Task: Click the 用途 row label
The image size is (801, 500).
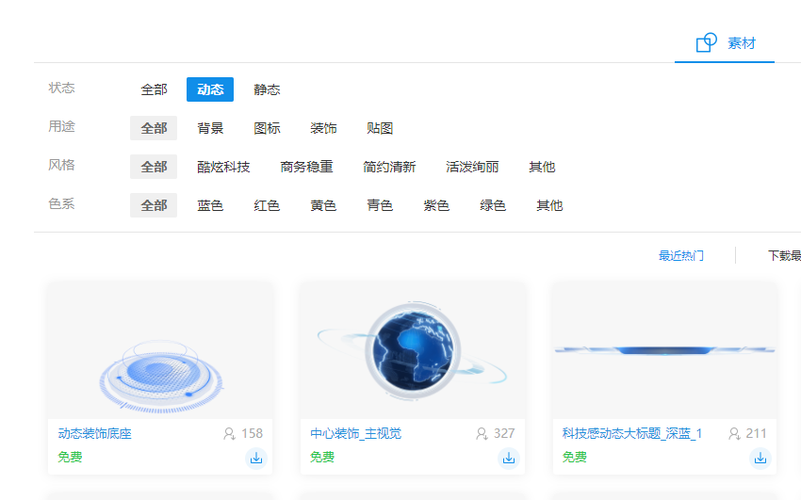Action: coord(62,126)
